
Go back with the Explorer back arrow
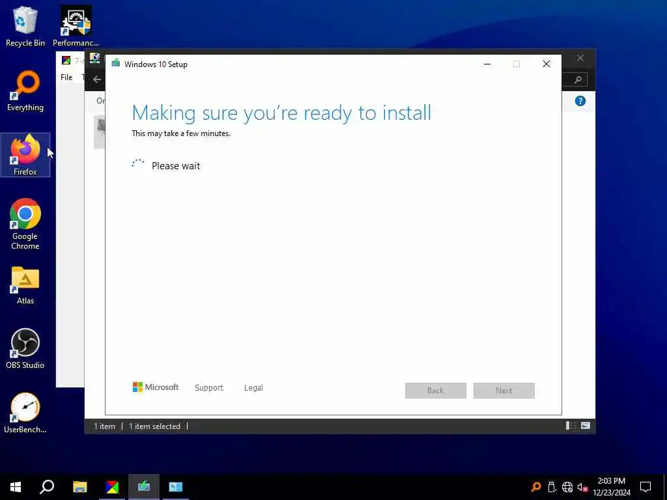pos(97,79)
